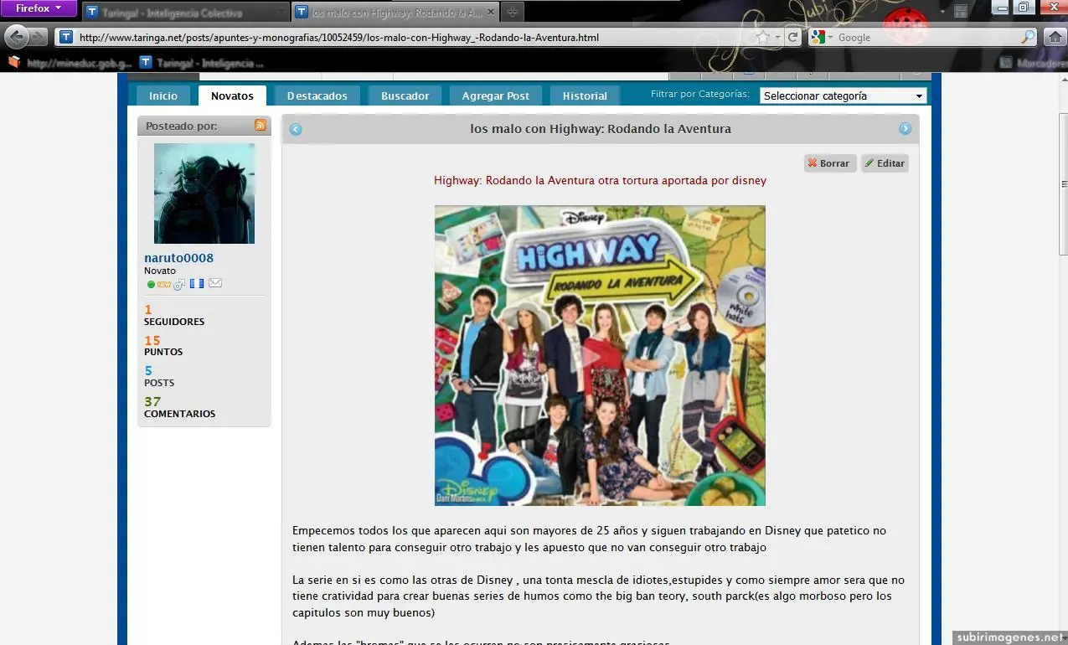Open the Taringa! bookmark in bookmarks bar
1068x645 pixels.
coord(202,62)
